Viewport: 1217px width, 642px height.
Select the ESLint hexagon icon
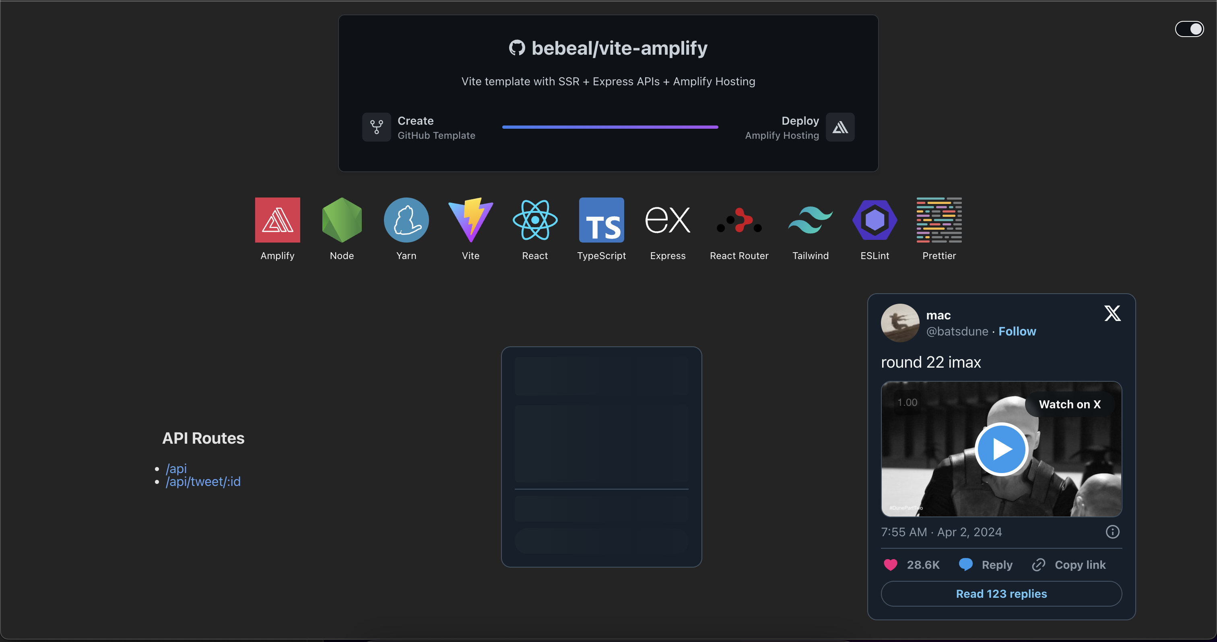point(875,220)
